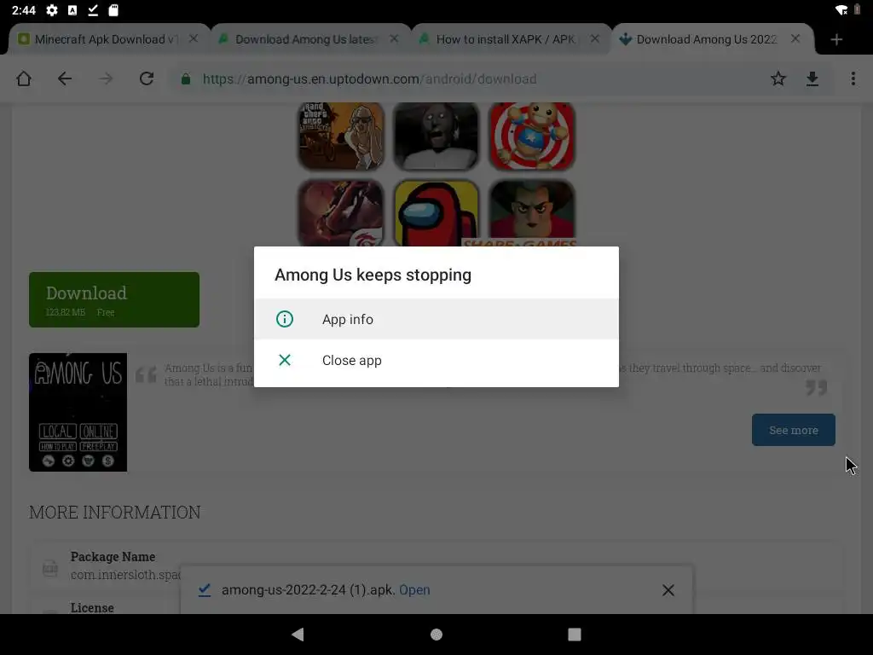
Task: Dismiss the download notification bar
Action: pos(668,590)
